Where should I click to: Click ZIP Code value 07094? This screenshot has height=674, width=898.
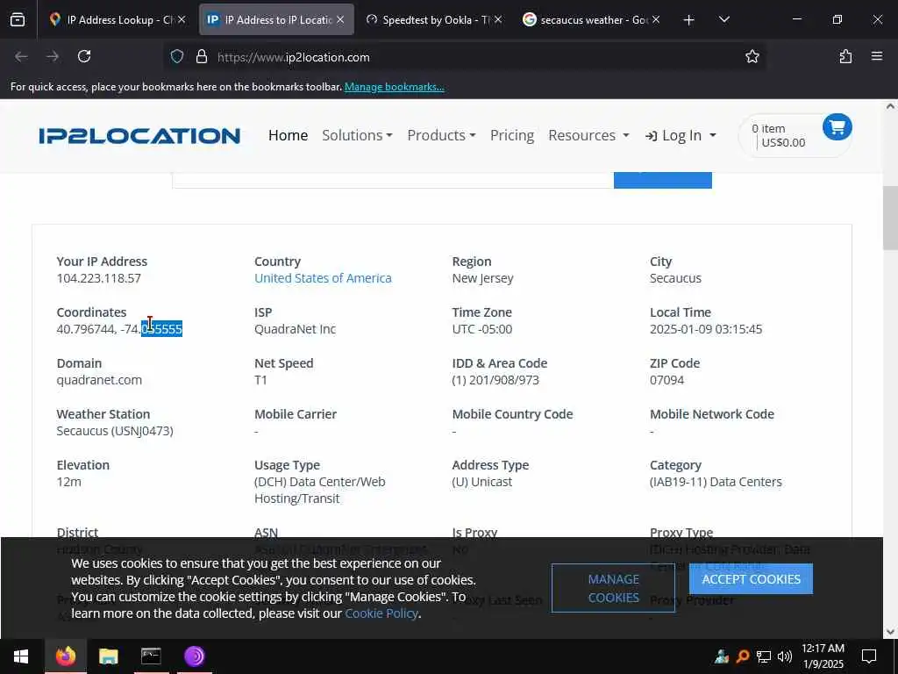(666, 381)
